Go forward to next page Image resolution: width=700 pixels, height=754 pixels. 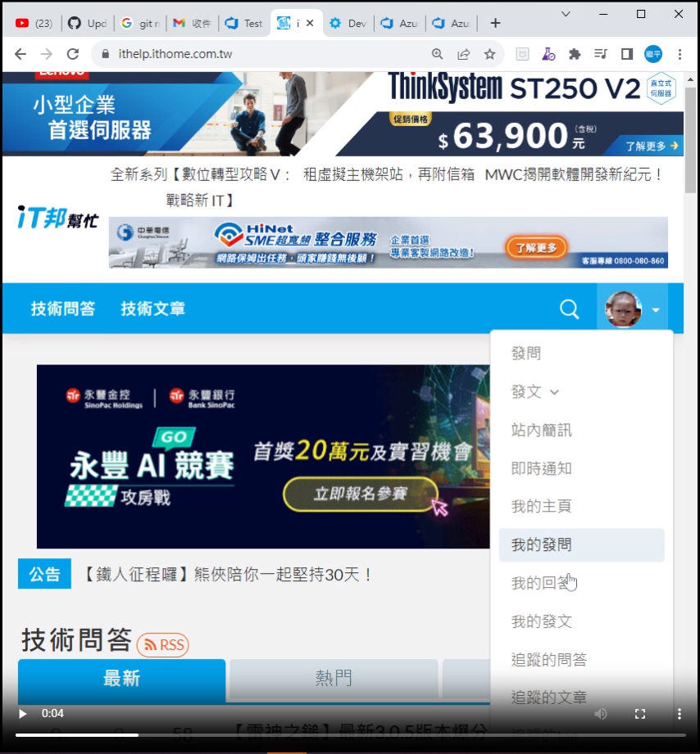point(47,54)
